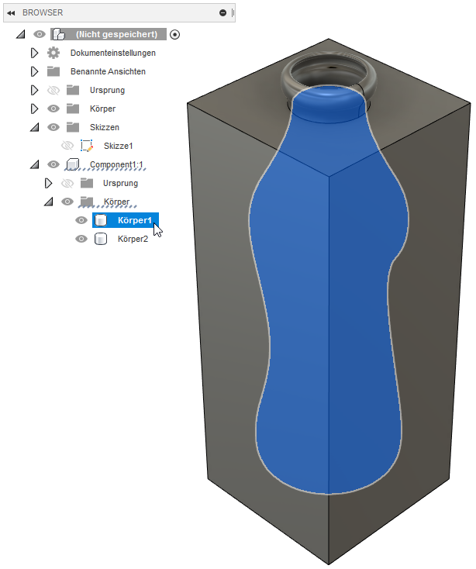Select Skizze1 in the tree
Screen dimensions: 476x569
[119, 146]
